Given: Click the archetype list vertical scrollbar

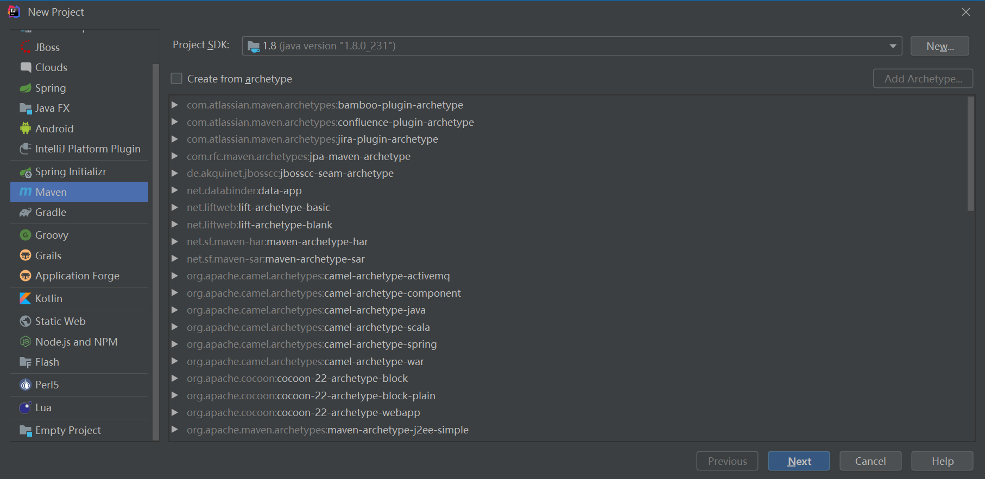Looking at the screenshot, I should point(971,154).
